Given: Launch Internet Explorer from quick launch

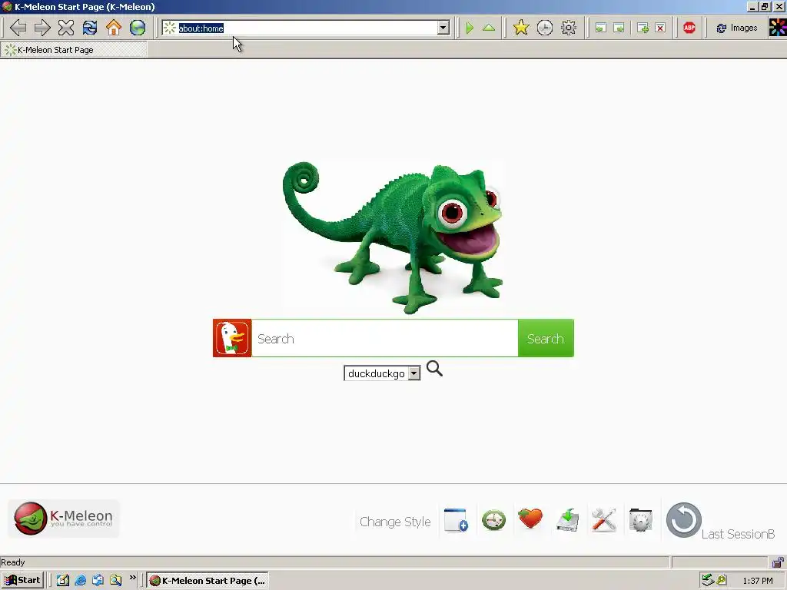Looking at the screenshot, I should (x=80, y=581).
